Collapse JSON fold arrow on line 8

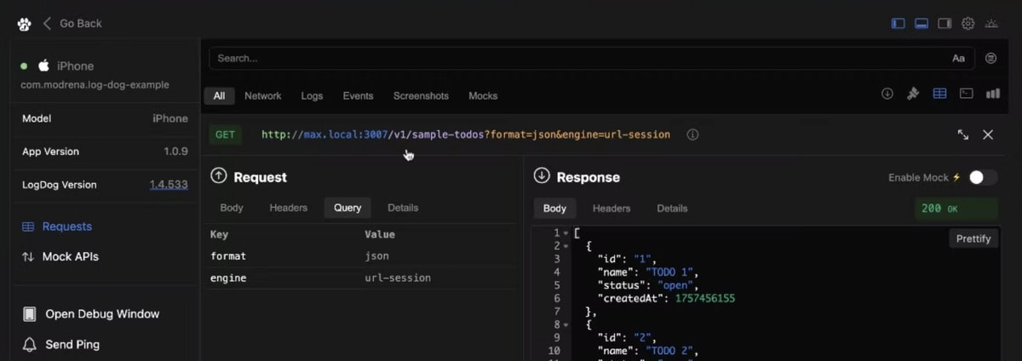pyautogui.click(x=566, y=325)
